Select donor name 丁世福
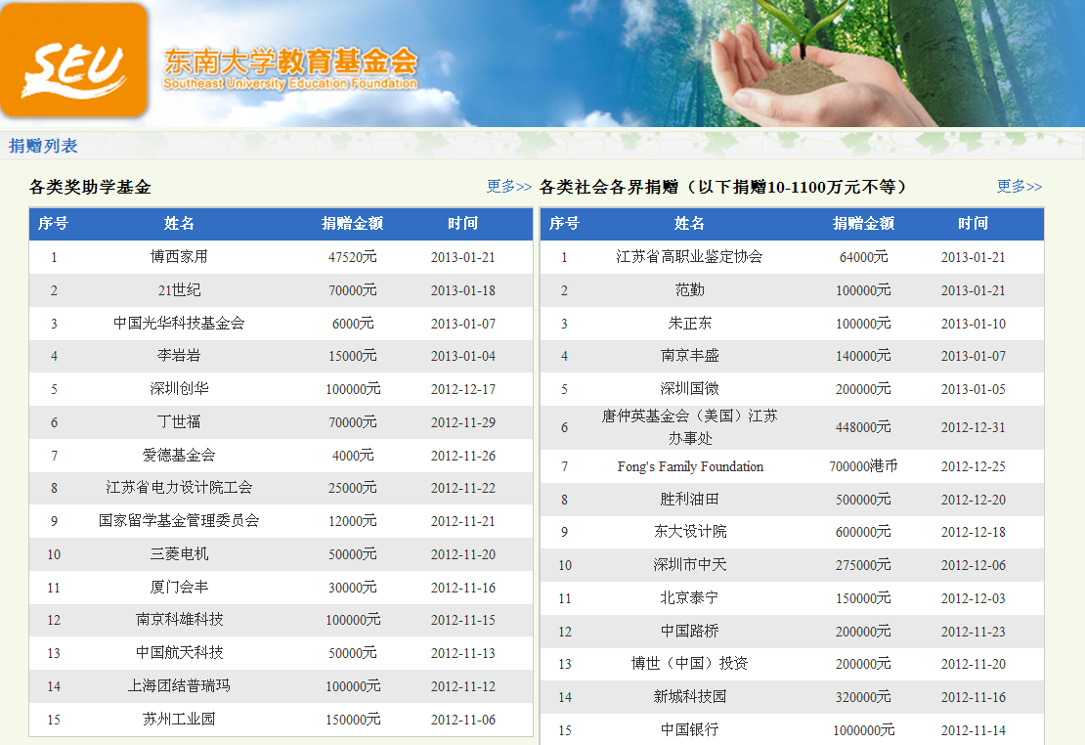This screenshot has width=1085, height=745. coord(179,422)
